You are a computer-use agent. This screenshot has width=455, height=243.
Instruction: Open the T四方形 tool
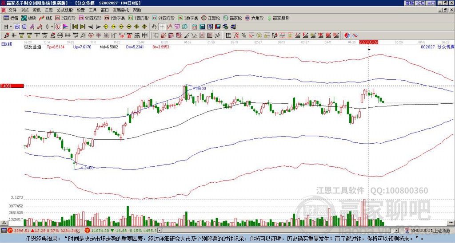139,18
